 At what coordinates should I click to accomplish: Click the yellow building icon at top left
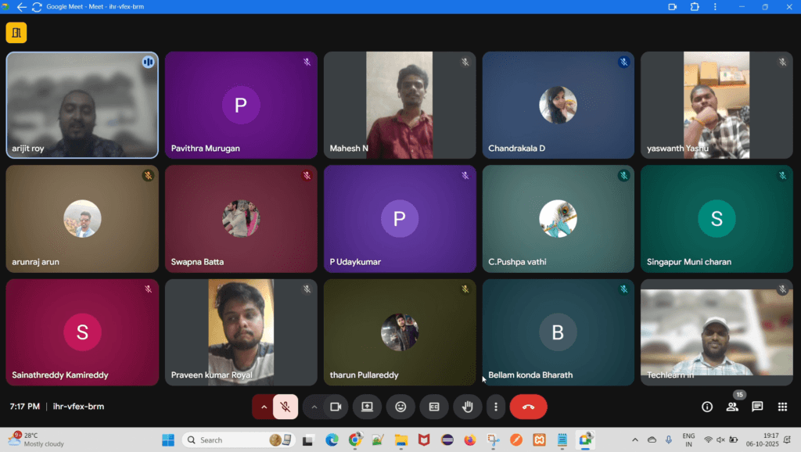(16, 33)
